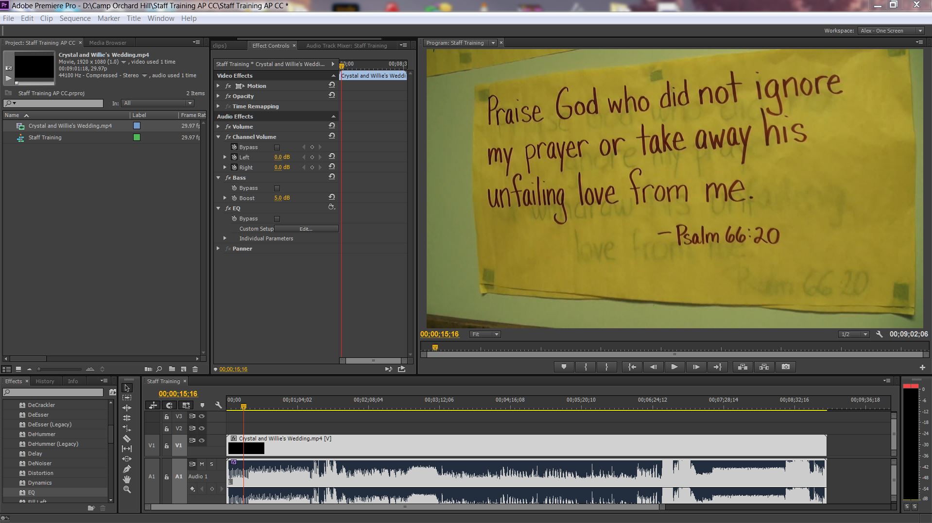This screenshot has height=523, width=932.
Task: Expand the Motion effect properties
Action: point(219,86)
